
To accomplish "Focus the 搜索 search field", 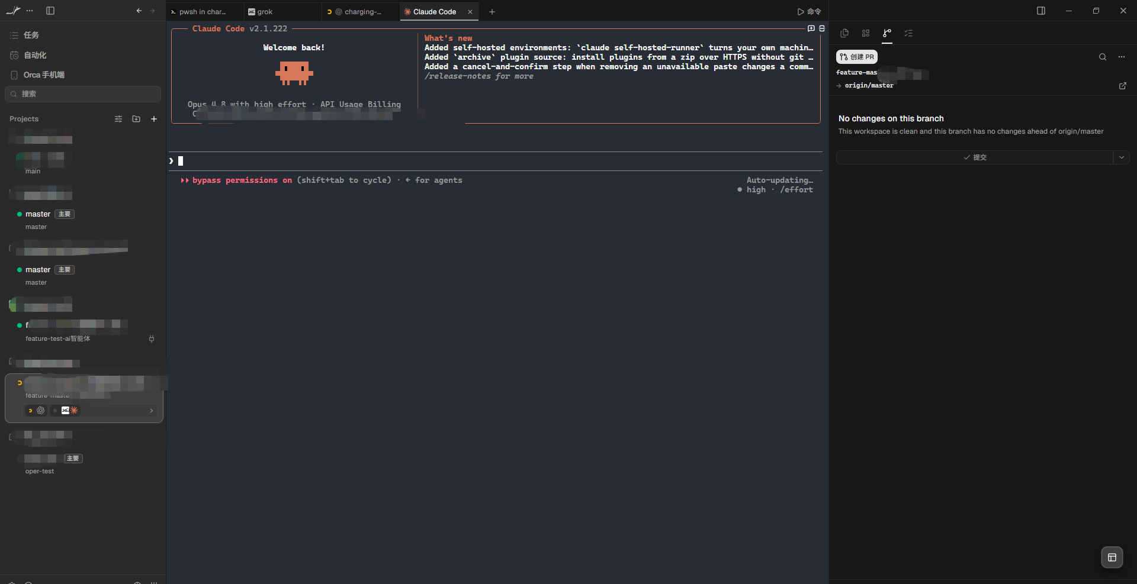I will coord(83,93).
